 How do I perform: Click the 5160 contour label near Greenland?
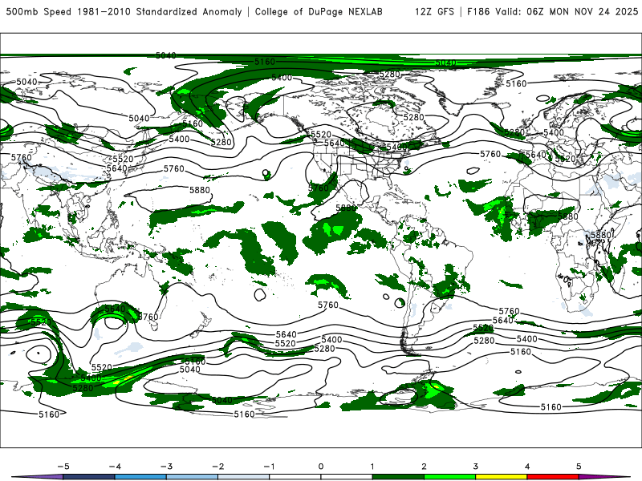(x=516, y=84)
